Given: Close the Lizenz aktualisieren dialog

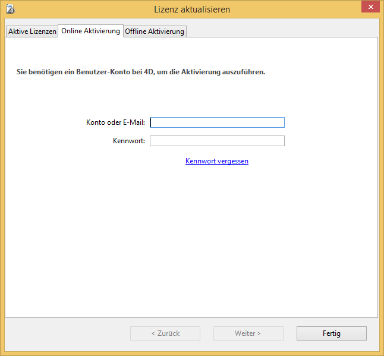Looking at the screenshot, I should coord(370,7).
